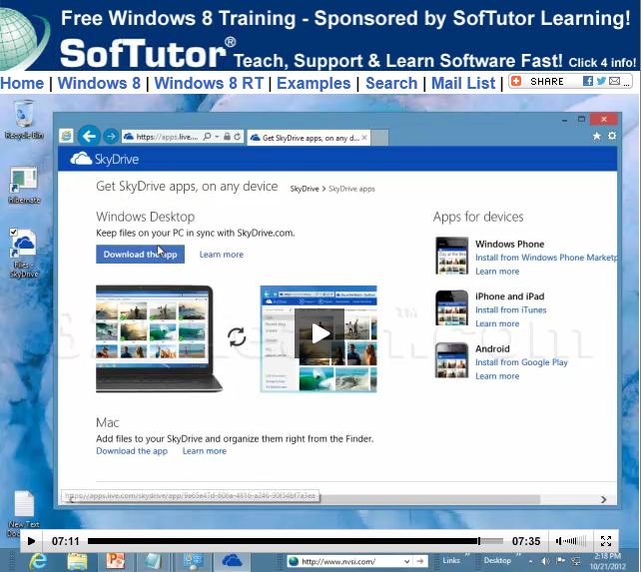Open 'Install from Windows Phone Marketplace' link

tap(546, 258)
